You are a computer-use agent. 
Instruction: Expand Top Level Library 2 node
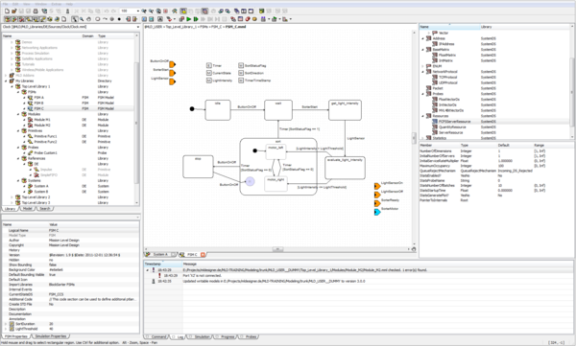(x=12, y=197)
